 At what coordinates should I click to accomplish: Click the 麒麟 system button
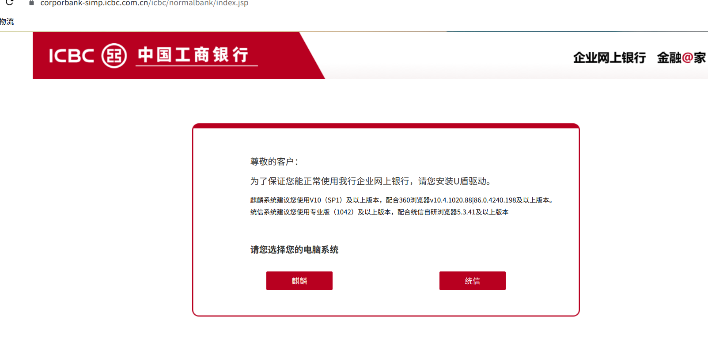coord(299,281)
